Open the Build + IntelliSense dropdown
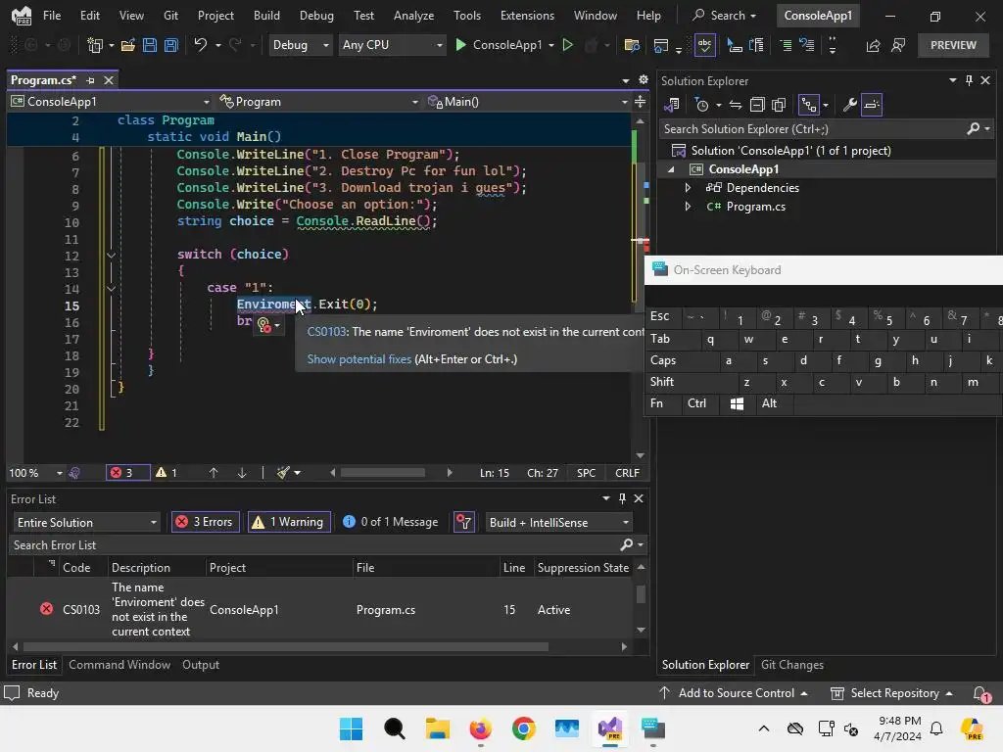Viewport: 1003px width, 752px height. coord(559,523)
